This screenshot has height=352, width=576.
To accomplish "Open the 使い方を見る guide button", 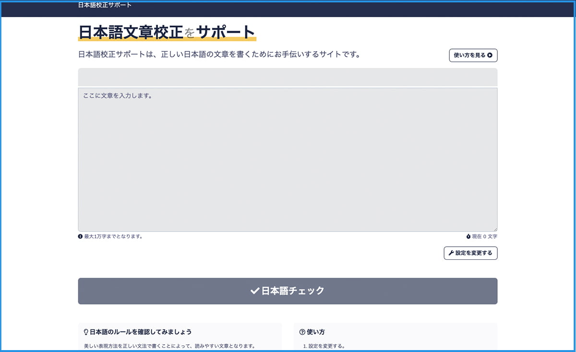I will pos(473,55).
